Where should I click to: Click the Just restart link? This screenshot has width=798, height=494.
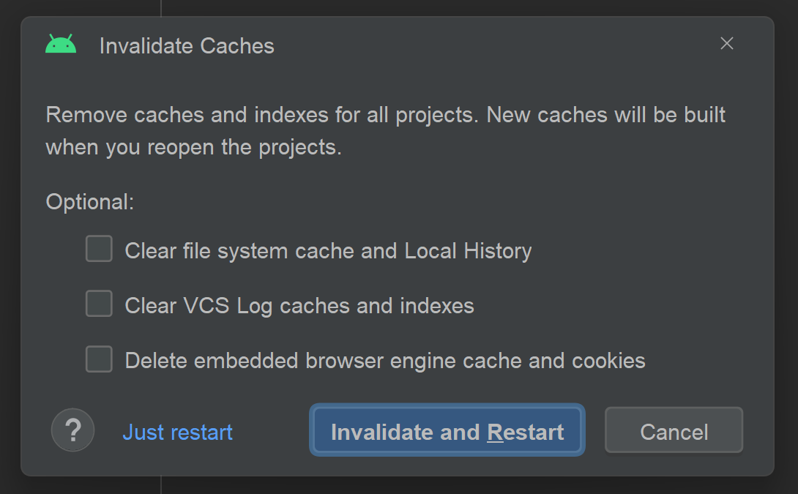tap(177, 433)
